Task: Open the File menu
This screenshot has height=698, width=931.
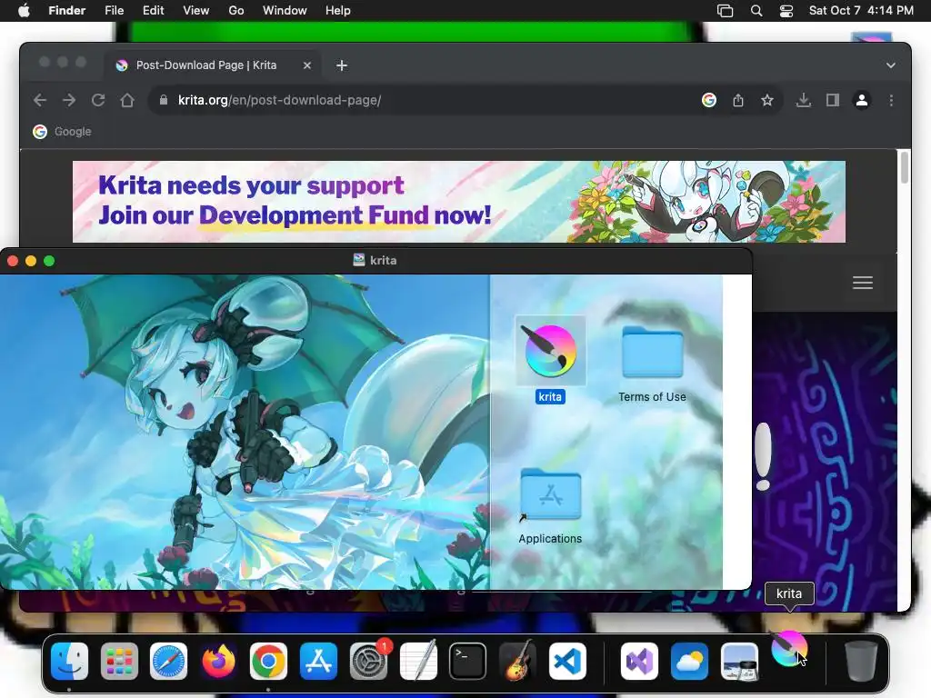Action: [114, 11]
